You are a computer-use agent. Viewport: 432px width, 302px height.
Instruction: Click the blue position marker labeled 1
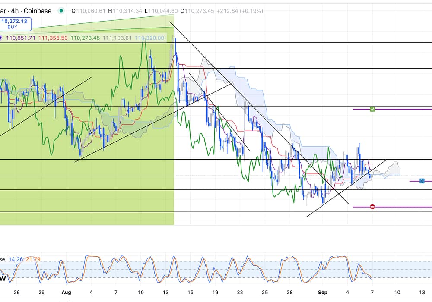click(422, 181)
